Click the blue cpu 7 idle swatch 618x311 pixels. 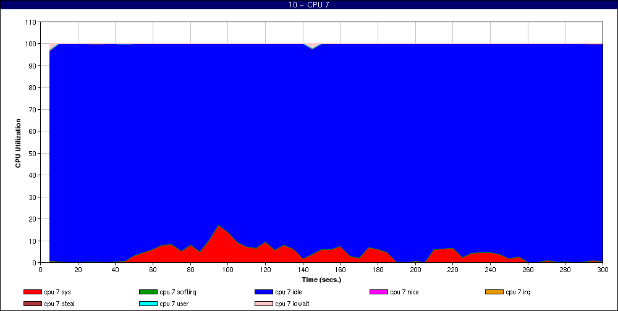pos(264,292)
